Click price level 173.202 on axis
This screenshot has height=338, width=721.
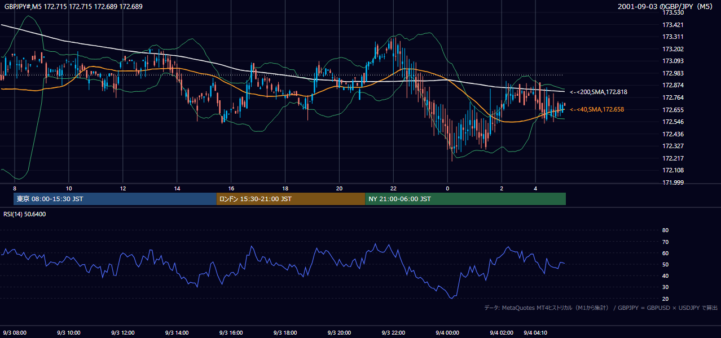[672, 49]
